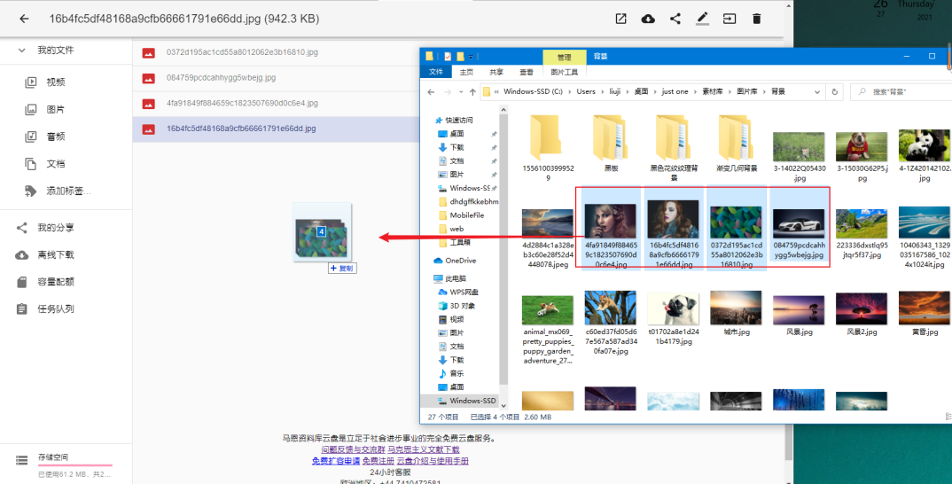Click Users breadcrumb in address bar
The height and width of the screenshot is (484, 952).
pyautogui.click(x=586, y=91)
